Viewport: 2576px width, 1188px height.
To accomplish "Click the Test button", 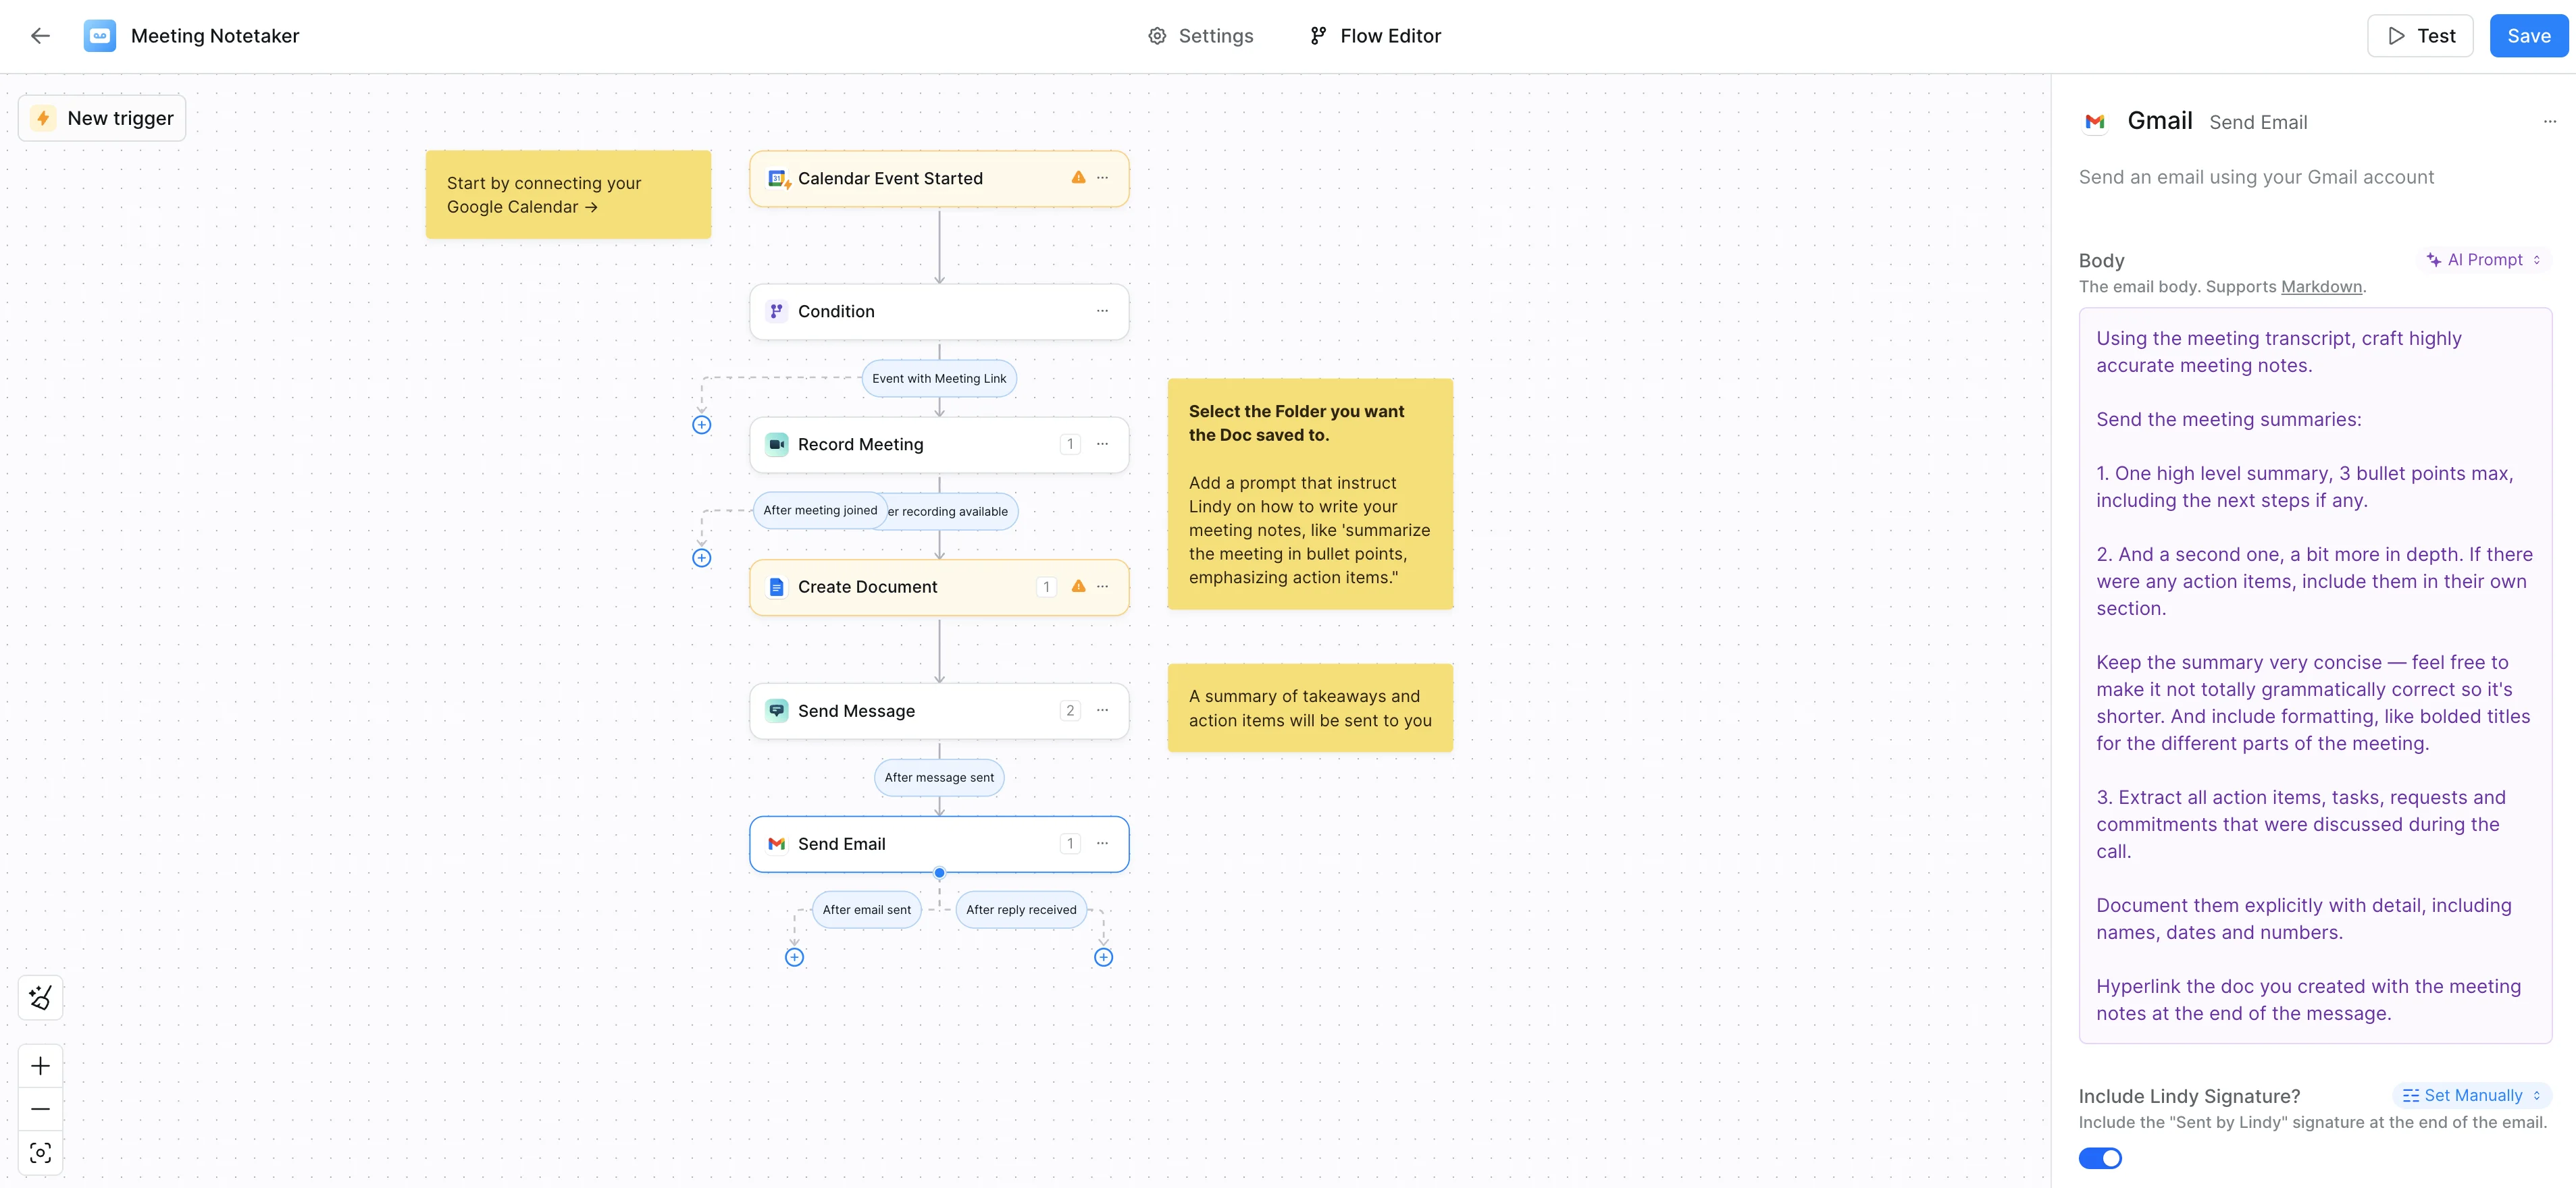I will [x=2420, y=36].
